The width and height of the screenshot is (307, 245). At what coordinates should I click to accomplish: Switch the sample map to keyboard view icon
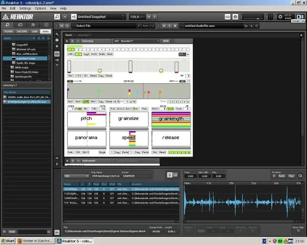pos(175,175)
